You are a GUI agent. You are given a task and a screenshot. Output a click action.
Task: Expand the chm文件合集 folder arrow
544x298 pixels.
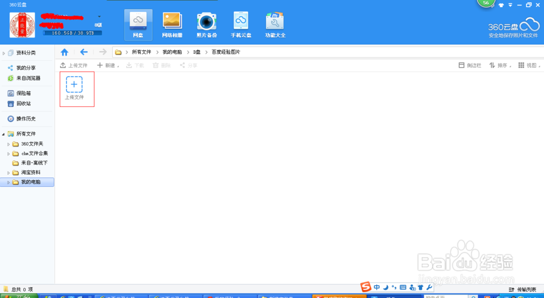9,154
